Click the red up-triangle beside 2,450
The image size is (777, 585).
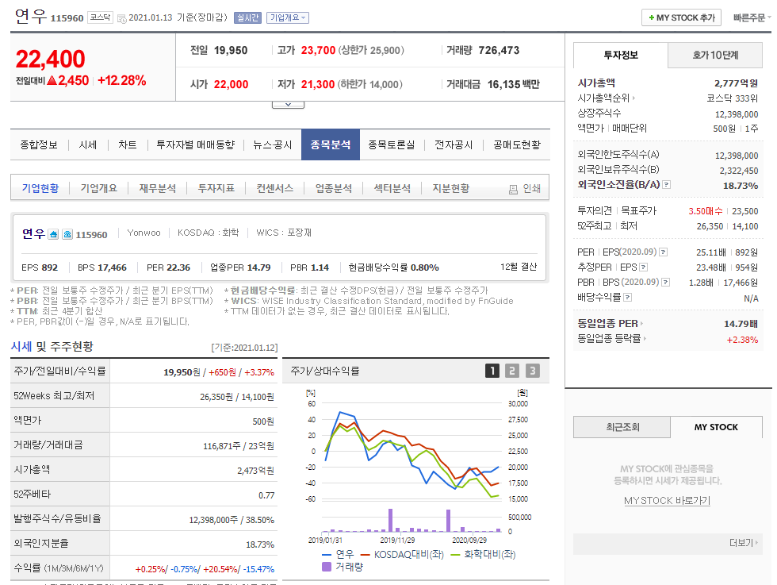click(x=52, y=80)
